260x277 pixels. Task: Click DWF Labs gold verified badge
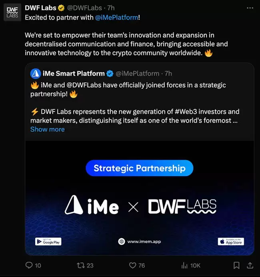tap(61, 8)
